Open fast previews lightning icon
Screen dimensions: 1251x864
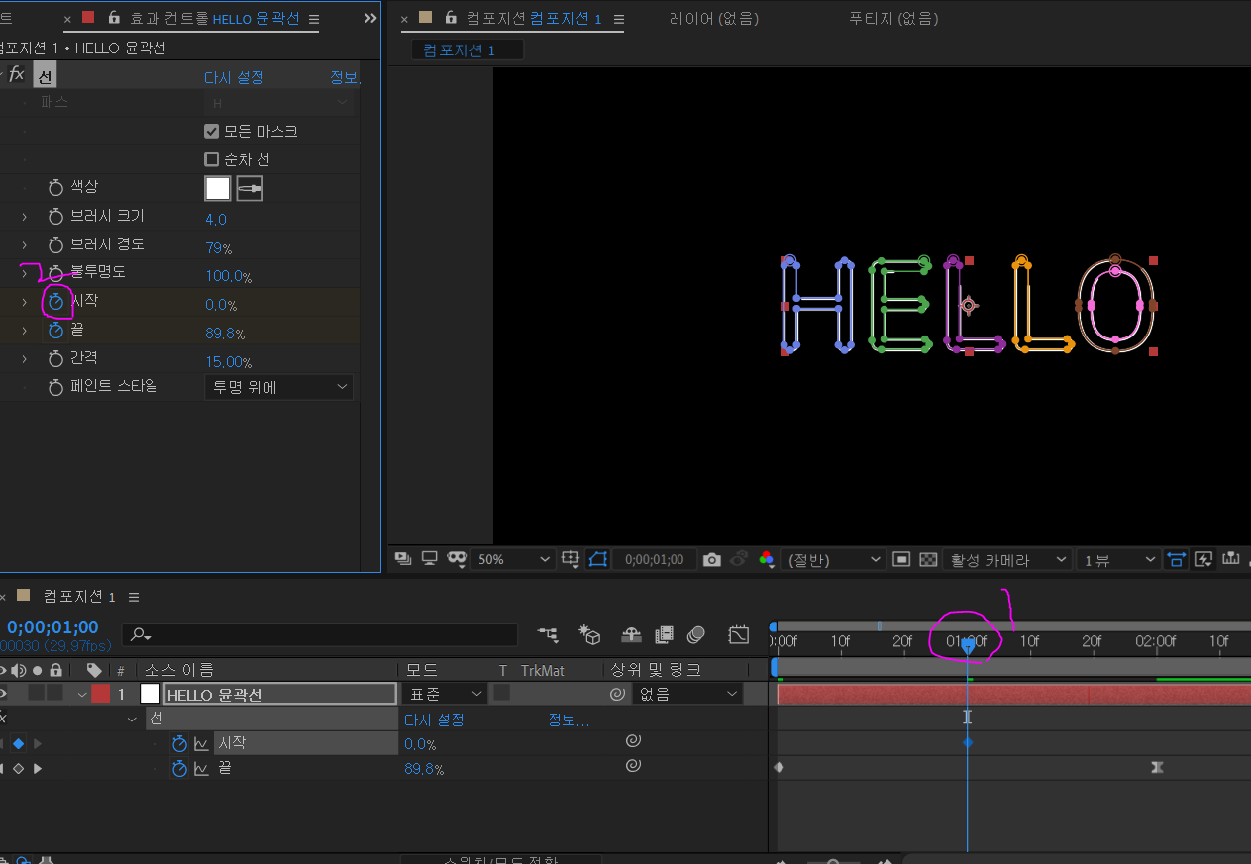1203,560
